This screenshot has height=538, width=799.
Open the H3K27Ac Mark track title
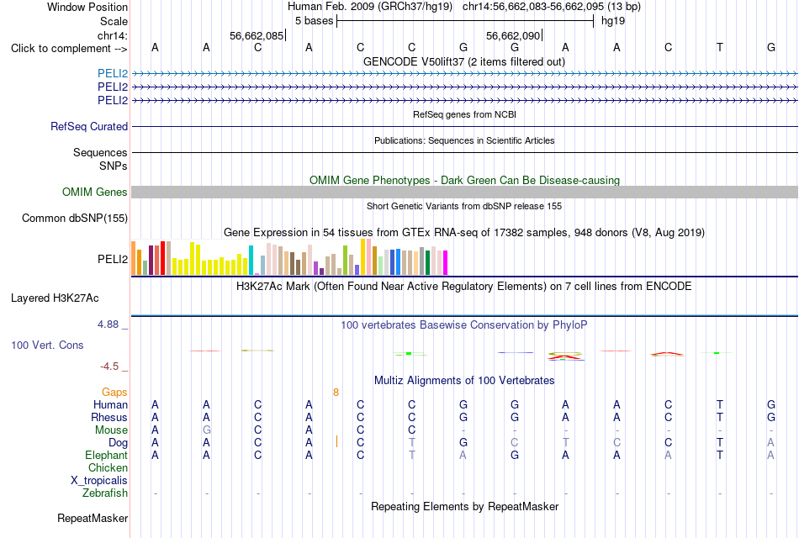coord(464,287)
